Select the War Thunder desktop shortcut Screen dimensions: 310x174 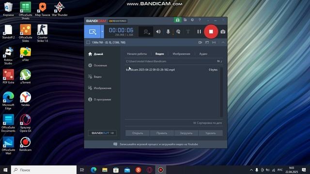coord(60,9)
